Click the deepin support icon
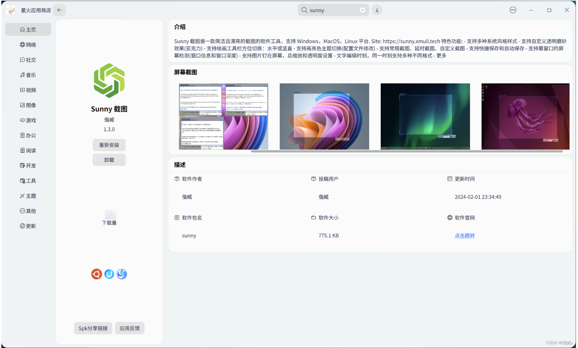 (122, 274)
